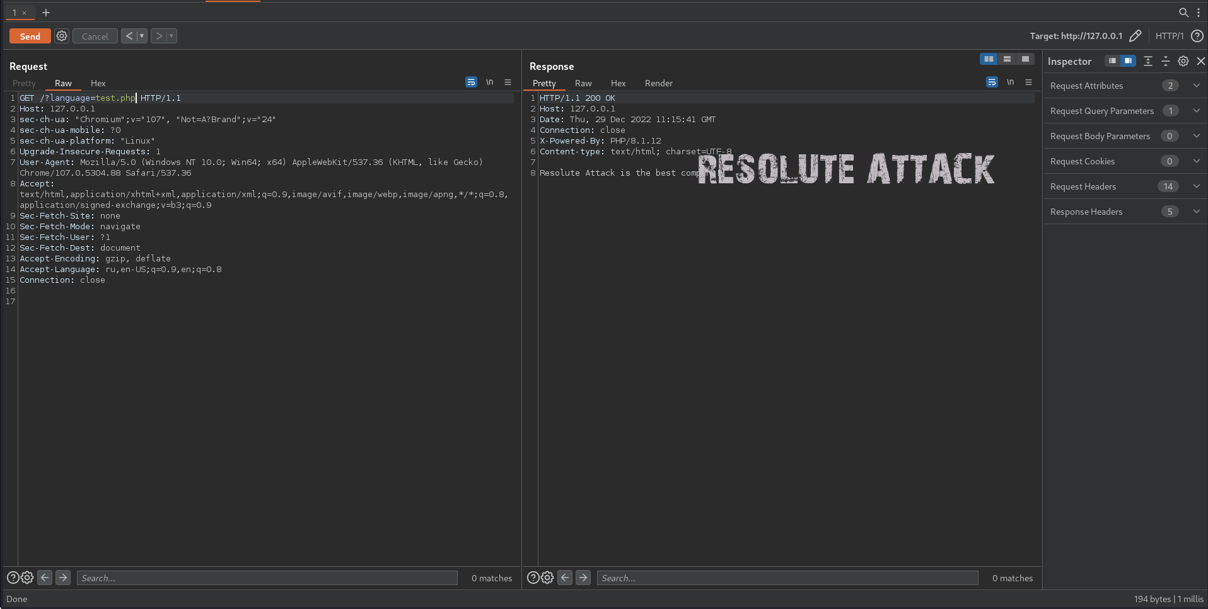This screenshot has width=1208, height=609.
Task: Toggle word wrap in the Request editor
Action: click(x=471, y=83)
